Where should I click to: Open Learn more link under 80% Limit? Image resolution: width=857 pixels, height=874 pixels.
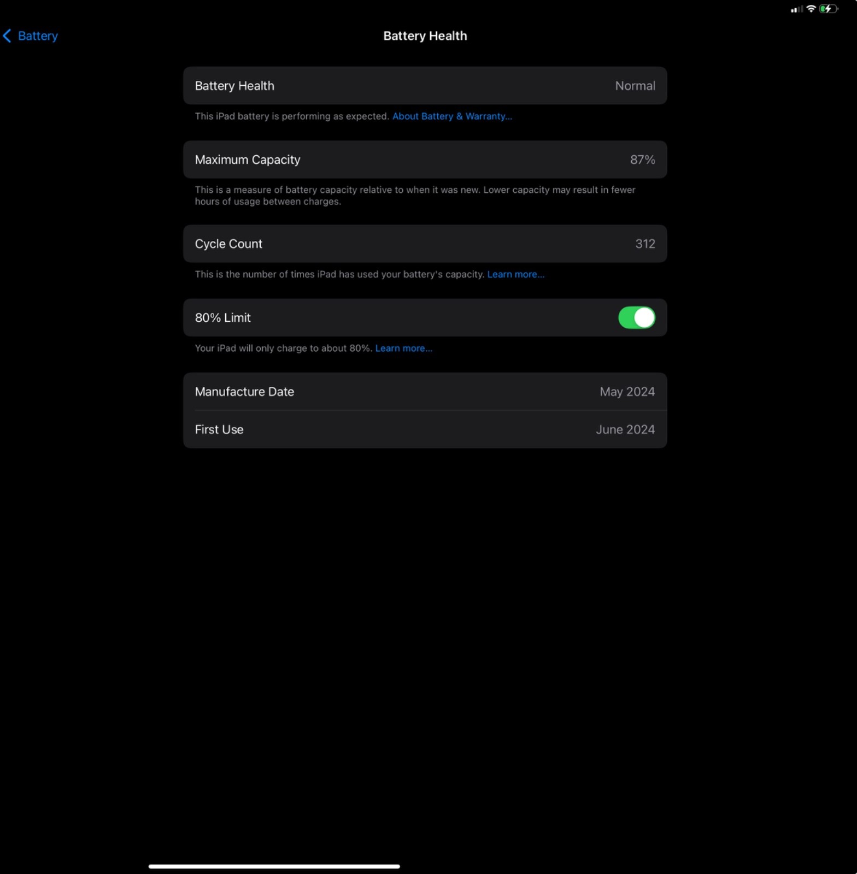tap(403, 349)
